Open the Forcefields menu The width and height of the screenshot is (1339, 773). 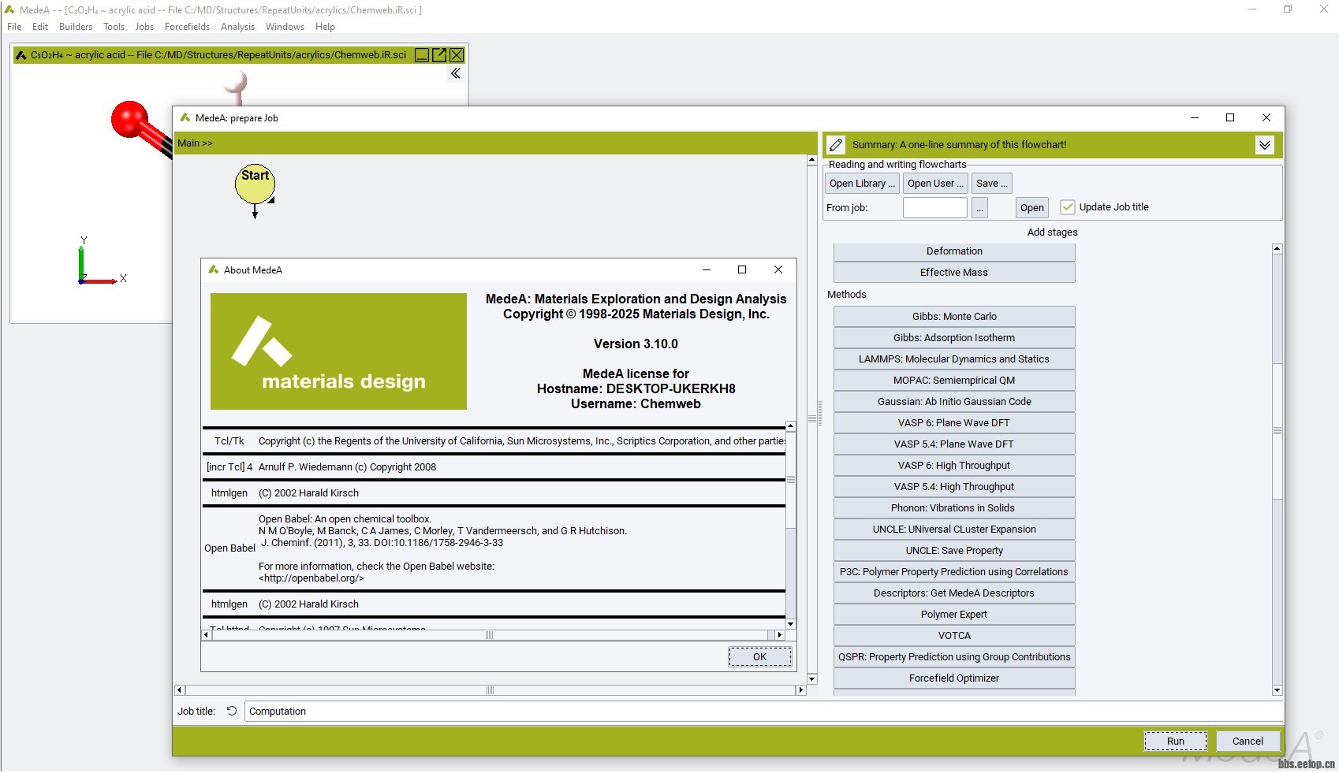[187, 27]
